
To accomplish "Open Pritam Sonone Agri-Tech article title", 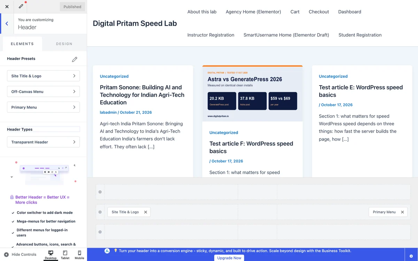I will click(x=142, y=95).
